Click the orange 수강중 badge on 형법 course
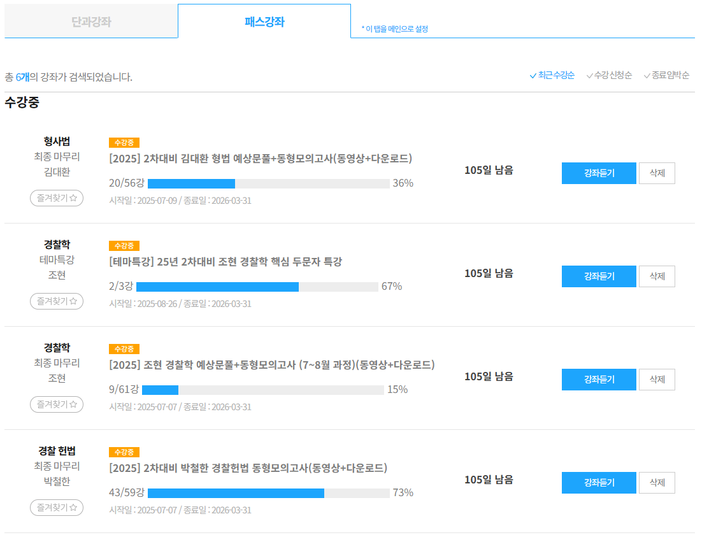The width and height of the screenshot is (723, 542). tap(124, 143)
